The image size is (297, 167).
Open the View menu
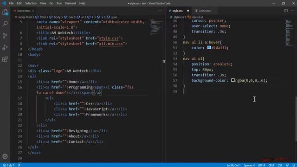click(x=43, y=3)
